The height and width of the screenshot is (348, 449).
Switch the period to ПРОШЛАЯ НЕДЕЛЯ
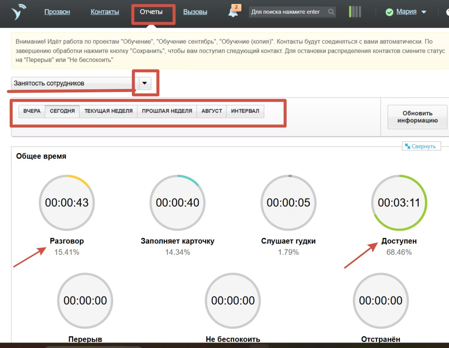[x=167, y=111]
